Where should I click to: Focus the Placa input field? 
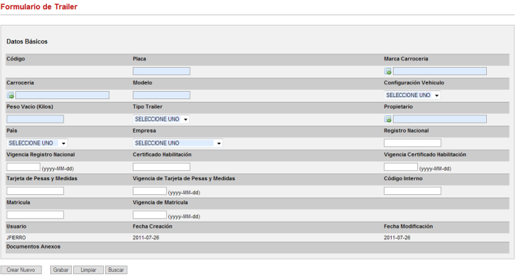pyautogui.click(x=162, y=71)
